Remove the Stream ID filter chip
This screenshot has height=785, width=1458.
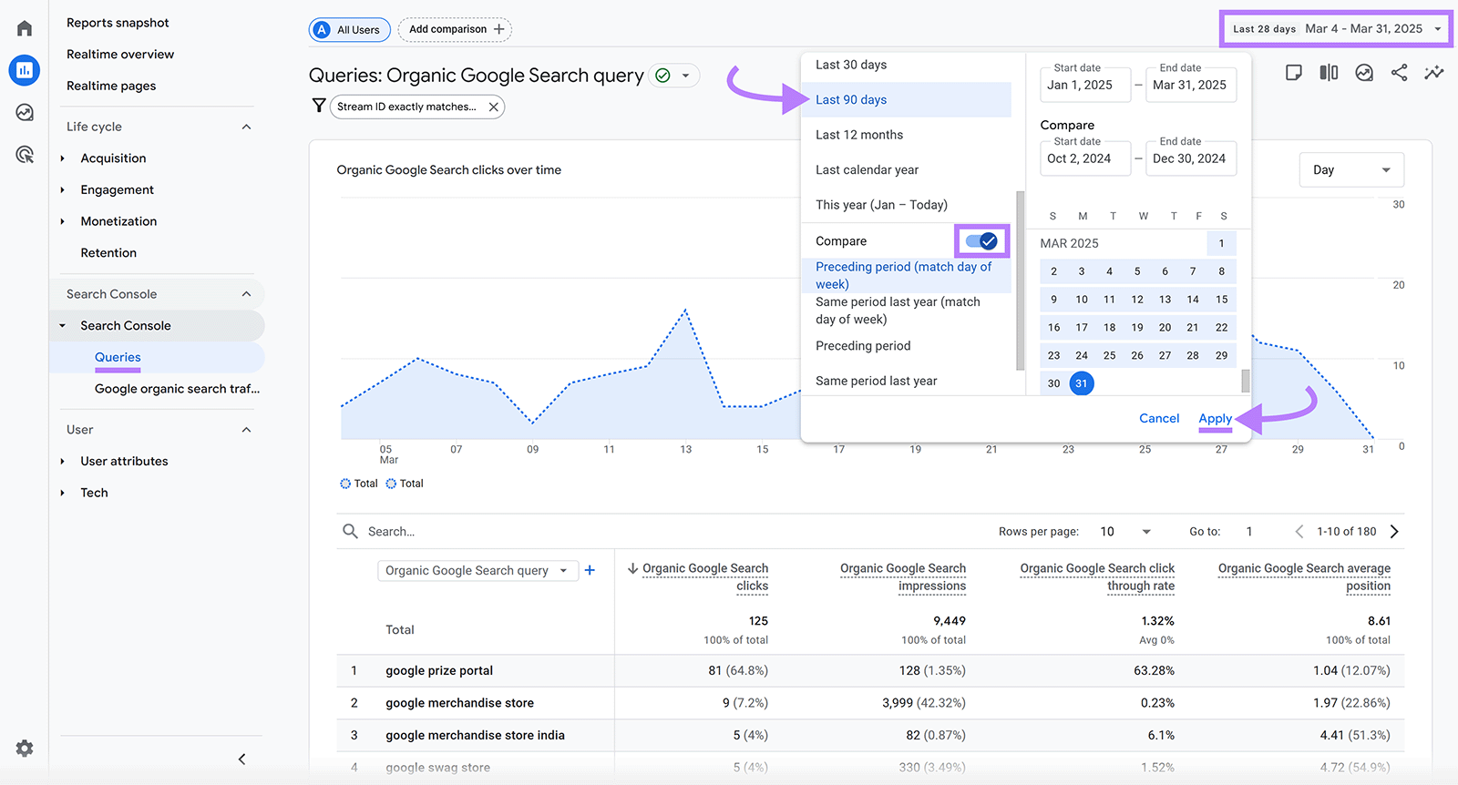pos(493,107)
